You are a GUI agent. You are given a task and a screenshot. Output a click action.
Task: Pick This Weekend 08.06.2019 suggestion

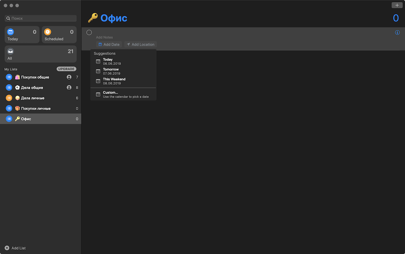tap(123, 81)
